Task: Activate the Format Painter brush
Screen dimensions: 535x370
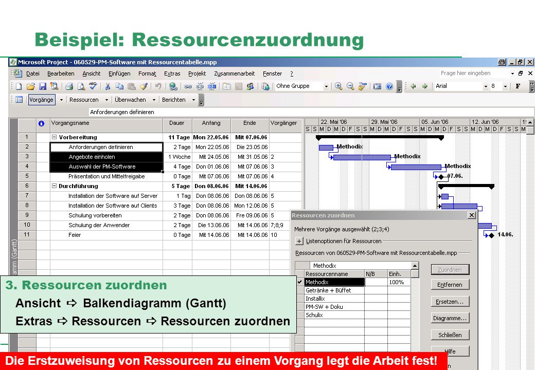Action: click(144, 86)
